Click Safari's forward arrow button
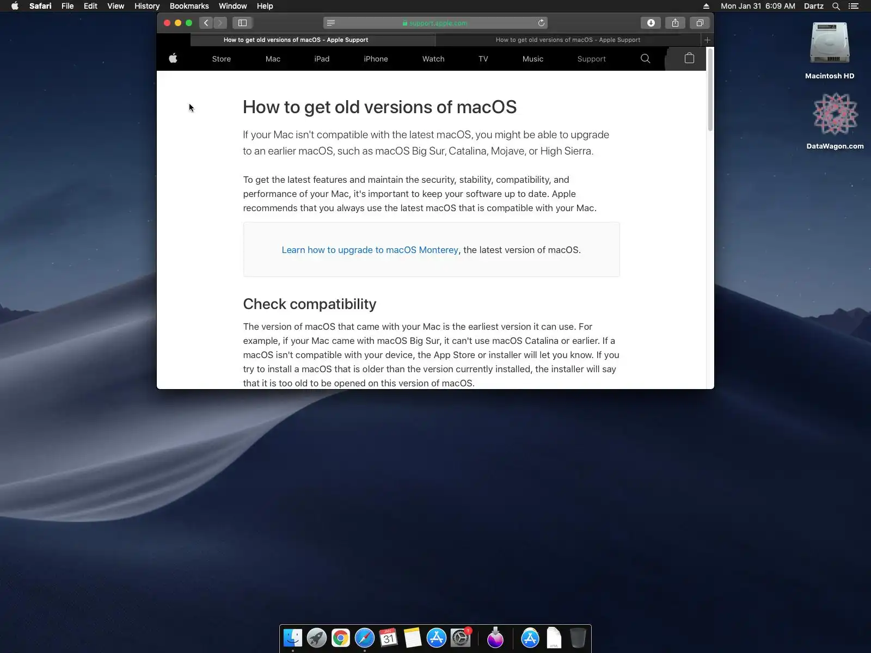Viewport: 871px width, 653px height. tap(220, 23)
